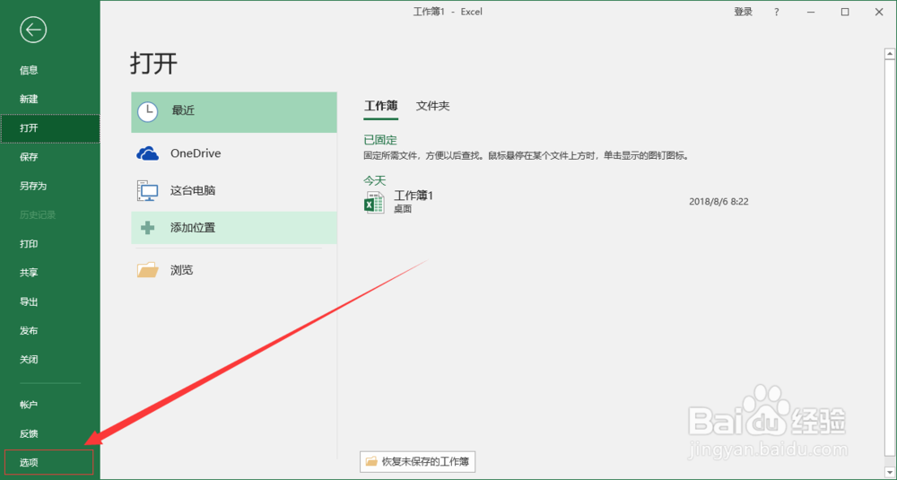Select the 最近 location

tap(234, 112)
